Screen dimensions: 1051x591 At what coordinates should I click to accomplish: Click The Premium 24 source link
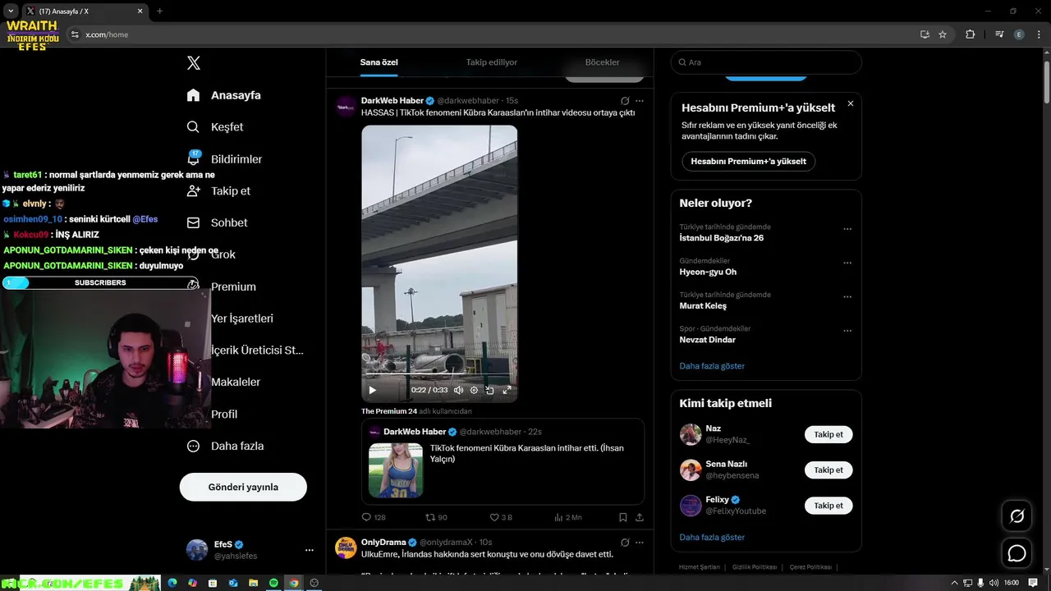389,411
